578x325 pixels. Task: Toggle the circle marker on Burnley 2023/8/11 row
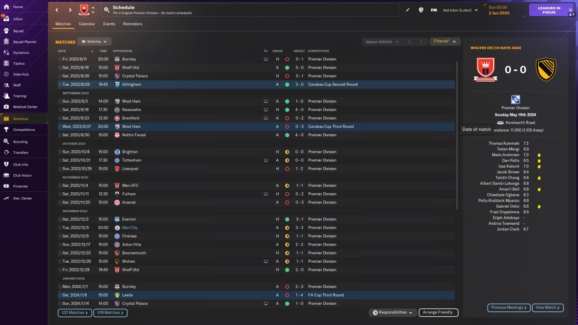[x=60, y=59]
